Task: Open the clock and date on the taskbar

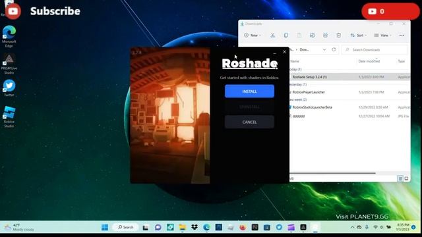Action: (403, 227)
